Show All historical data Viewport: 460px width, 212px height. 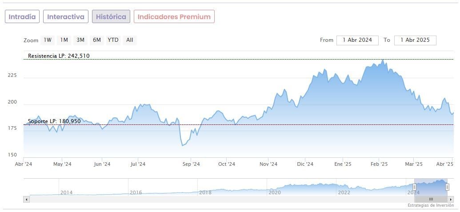coord(129,40)
